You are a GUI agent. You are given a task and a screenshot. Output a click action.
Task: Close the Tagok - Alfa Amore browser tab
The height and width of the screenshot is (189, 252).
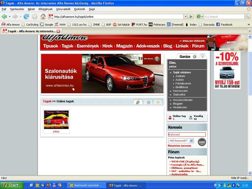(x=58, y=31)
